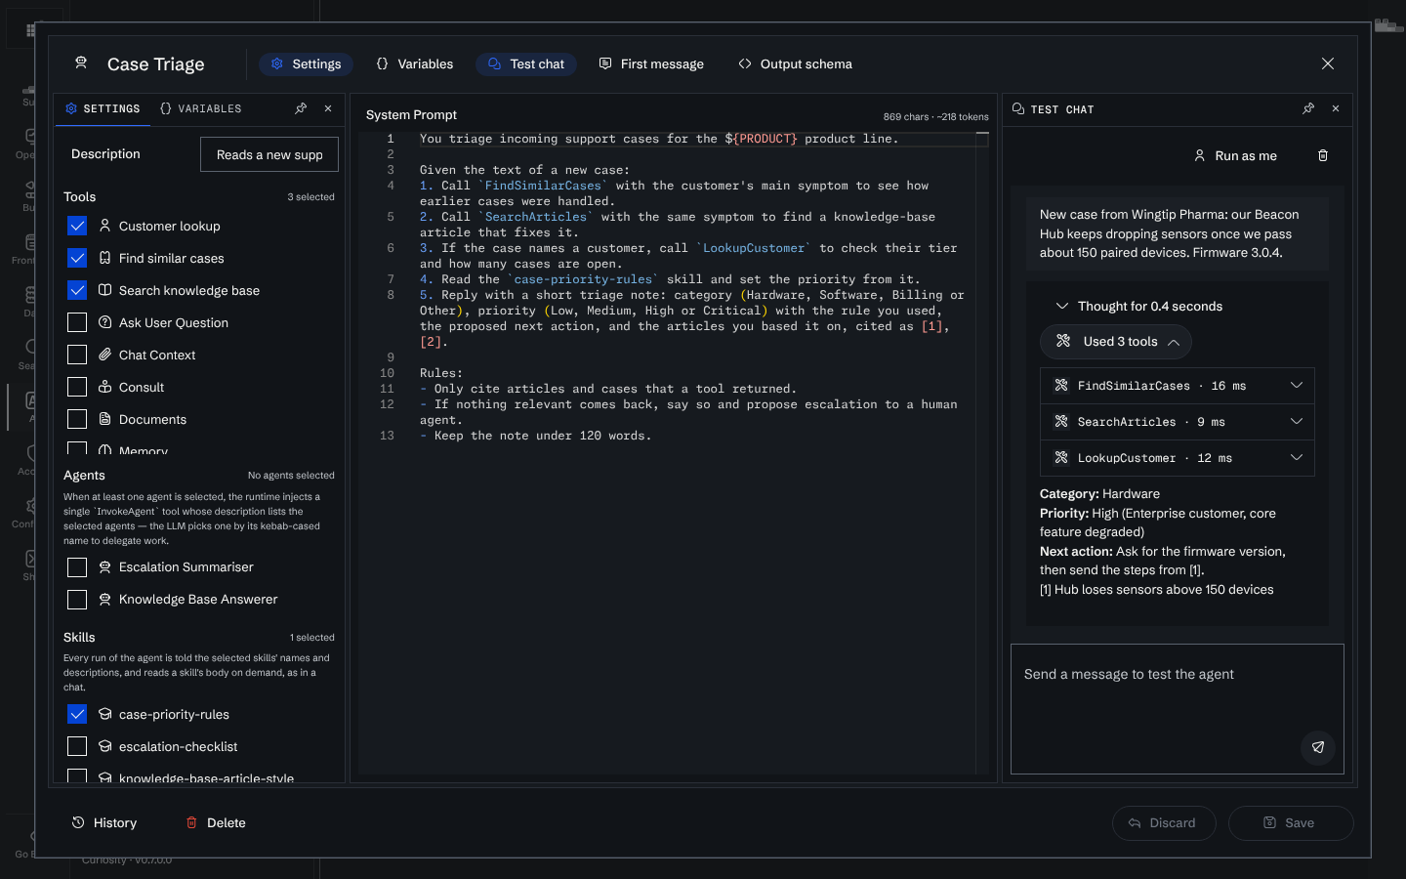Click the LookupCustomer tool icon

click(x=1061, y=458)
